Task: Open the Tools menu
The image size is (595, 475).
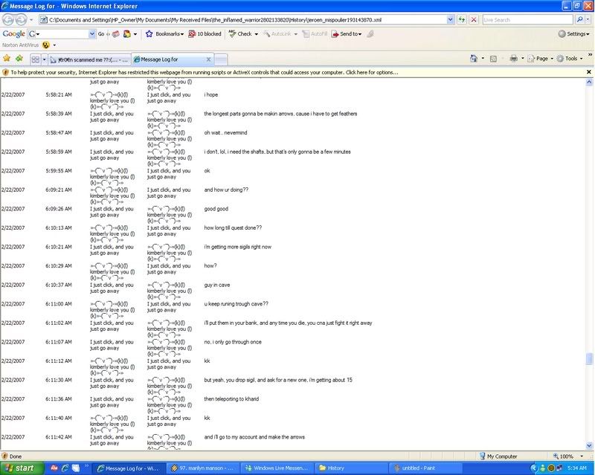Action: [570, 59]
